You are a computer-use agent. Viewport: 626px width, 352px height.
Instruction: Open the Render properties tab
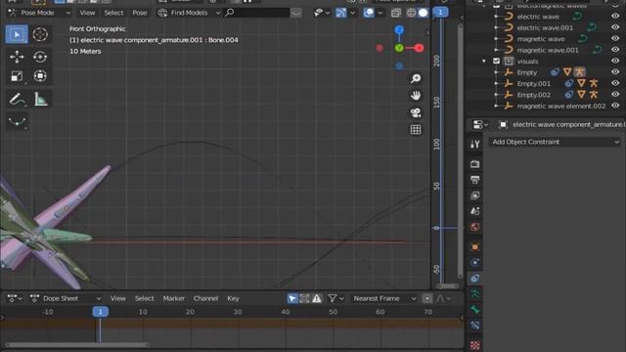click(474, 164)
